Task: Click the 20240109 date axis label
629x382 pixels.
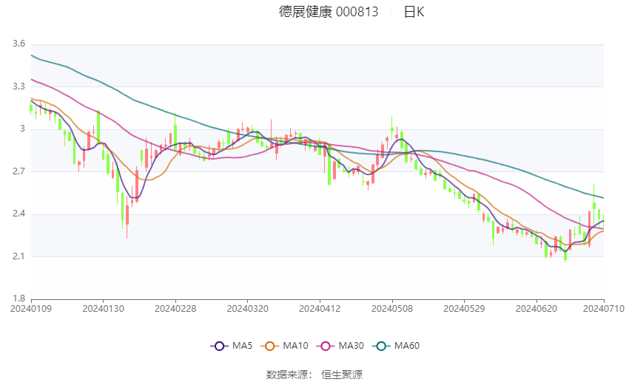Action: [x=31, y=309]
